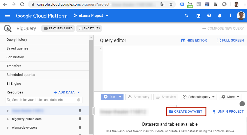Open the ADD DATA dropdown
The height and width of the screenshot is (135, 247).
point(67,92)
